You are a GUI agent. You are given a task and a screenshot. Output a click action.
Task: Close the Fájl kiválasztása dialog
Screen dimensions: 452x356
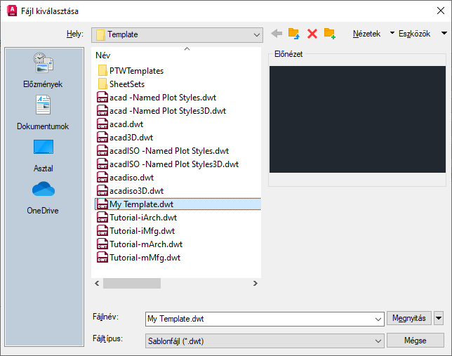441,11
